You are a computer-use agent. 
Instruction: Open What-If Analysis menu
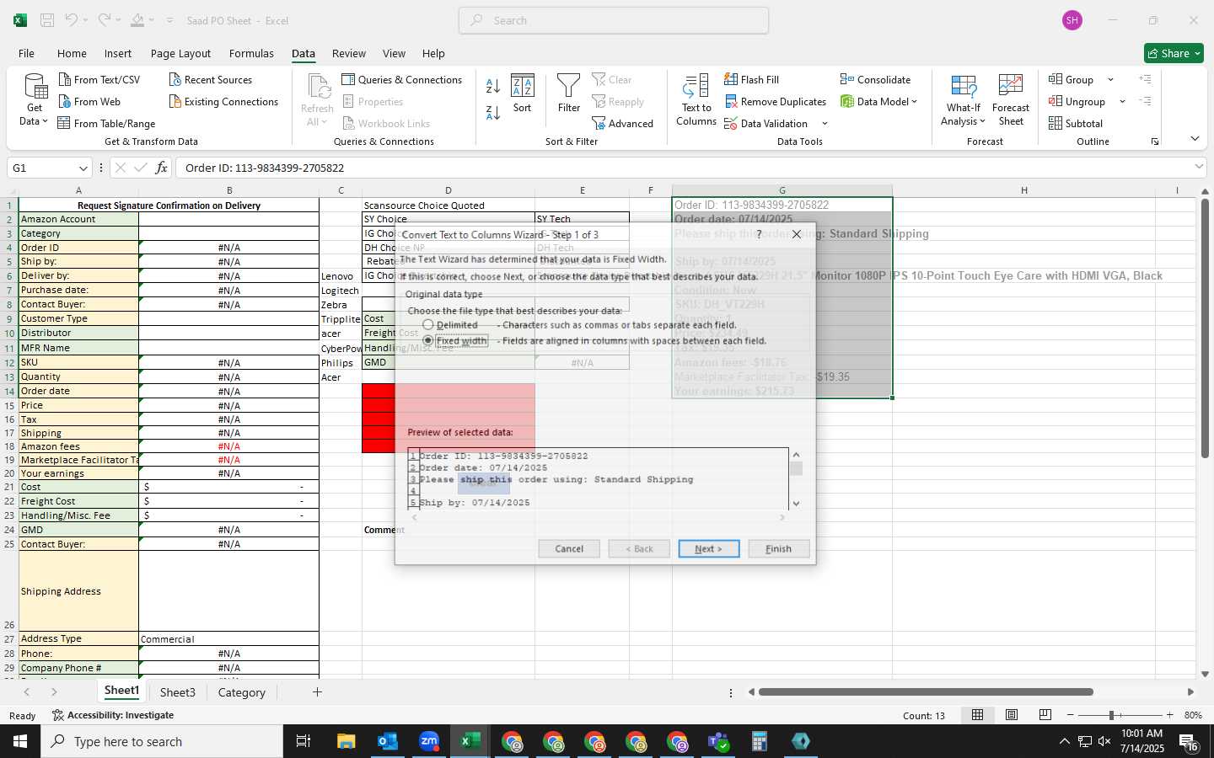964,99
